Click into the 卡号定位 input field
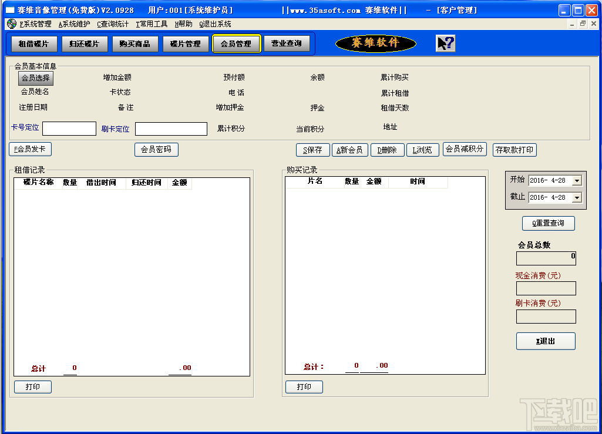 pos(69,129)
